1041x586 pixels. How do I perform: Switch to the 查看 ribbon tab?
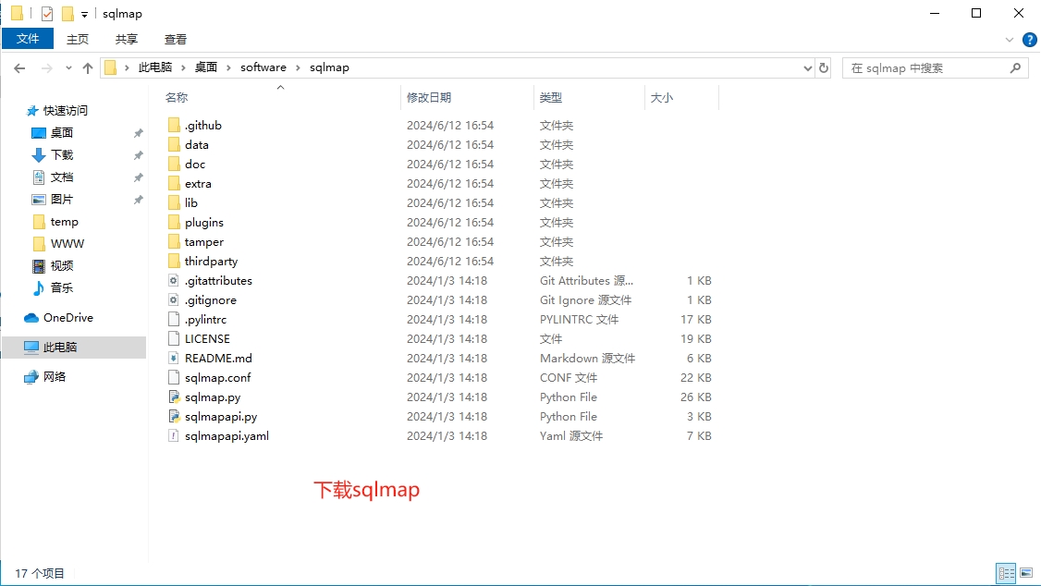176,39
